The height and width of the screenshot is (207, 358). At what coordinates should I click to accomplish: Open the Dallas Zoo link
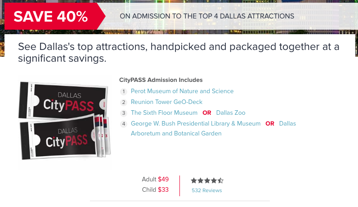point(231,112)
